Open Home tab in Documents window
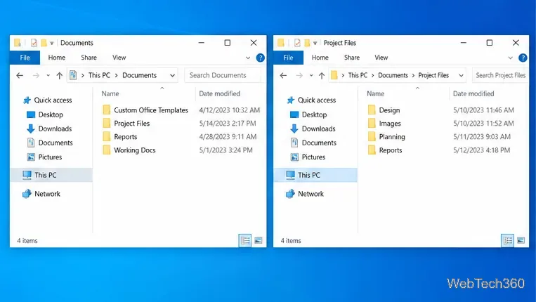 (x=57, y=58)
